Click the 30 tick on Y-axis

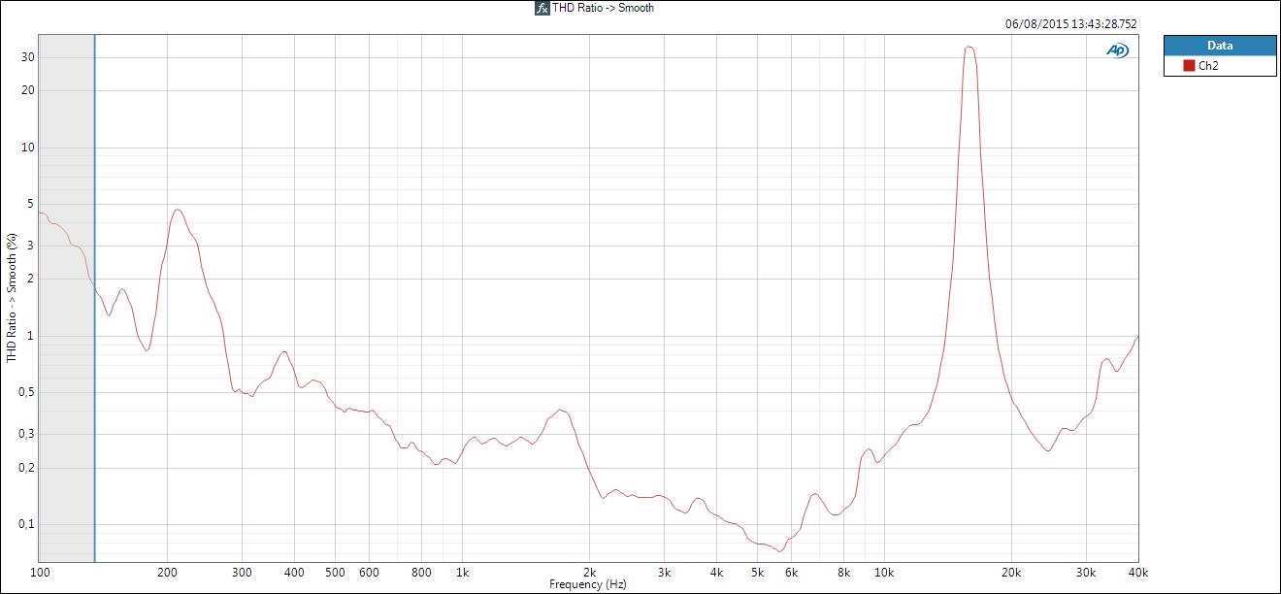click(29, 57)
